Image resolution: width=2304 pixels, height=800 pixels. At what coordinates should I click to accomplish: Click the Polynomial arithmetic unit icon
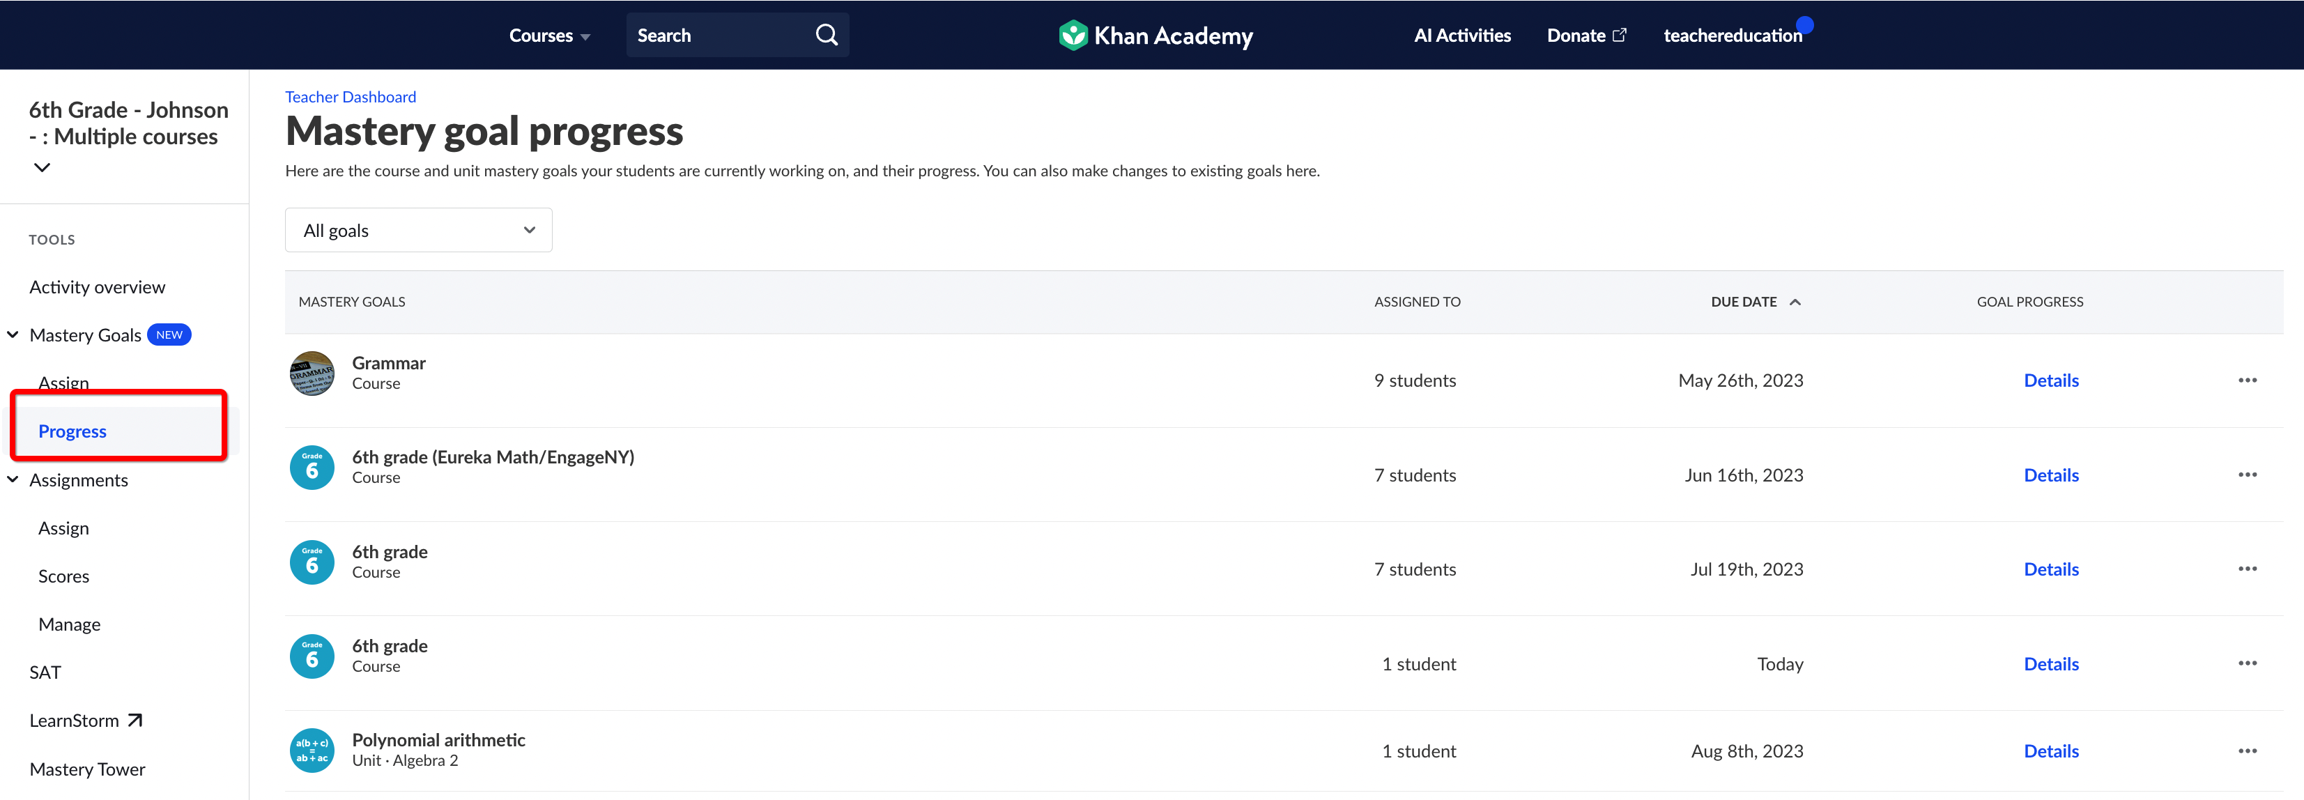point(312,750)
